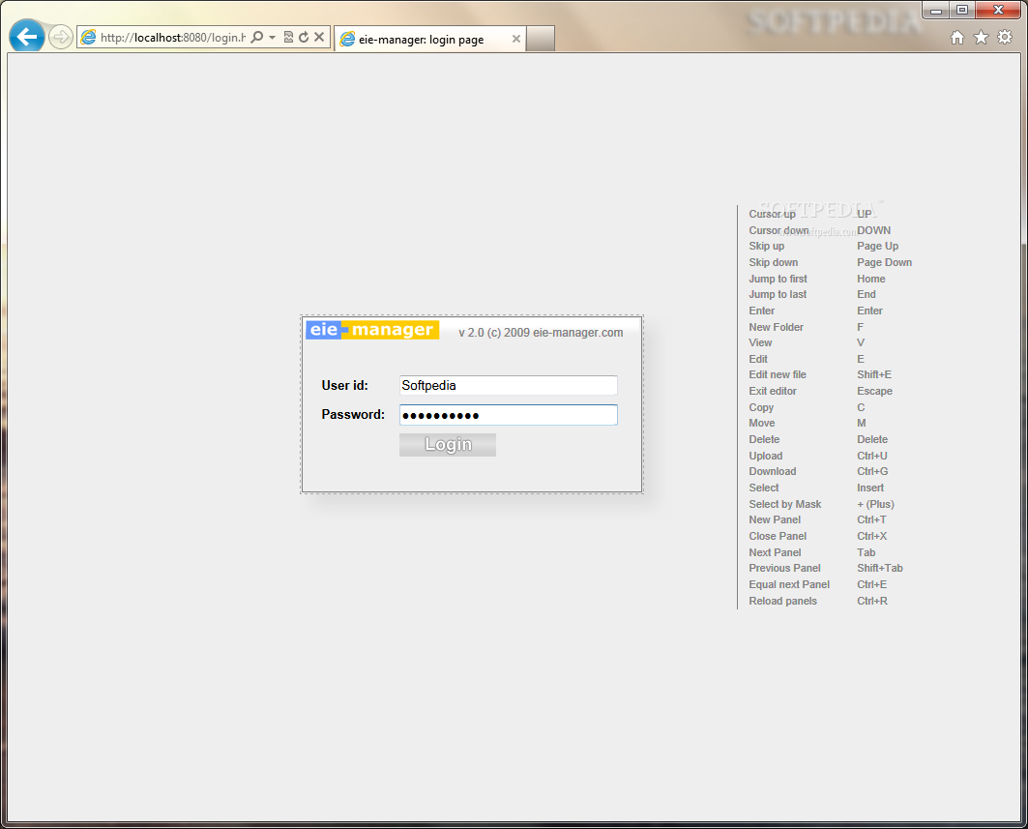Click the browser forward arrow button

60,38
